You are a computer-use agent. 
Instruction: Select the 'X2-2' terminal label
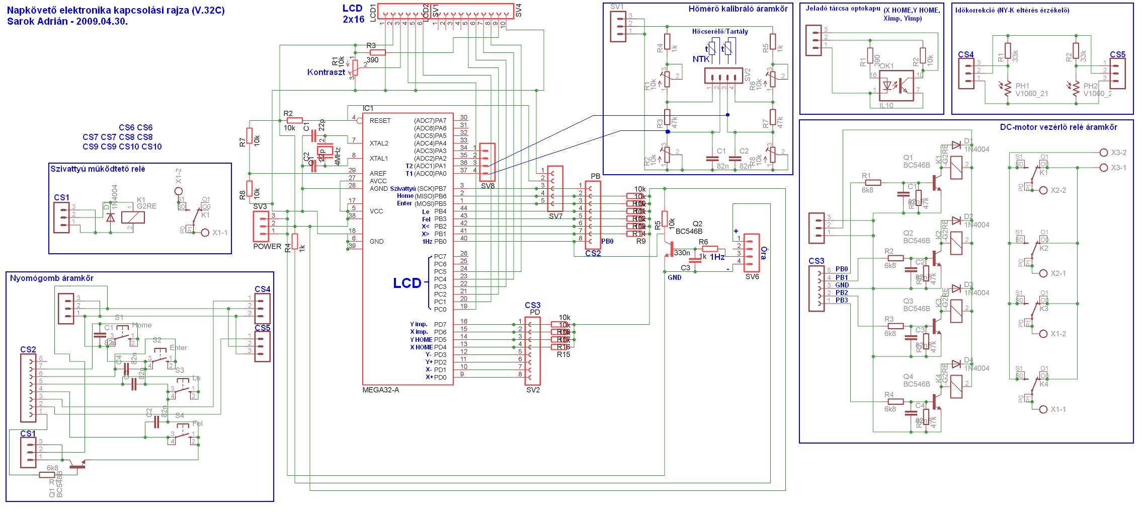1058,190
